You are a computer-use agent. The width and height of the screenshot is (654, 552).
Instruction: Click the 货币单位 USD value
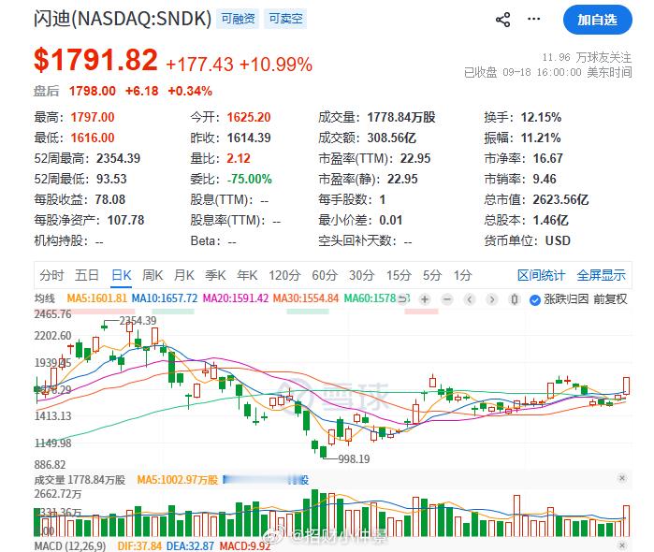(558, 240)
